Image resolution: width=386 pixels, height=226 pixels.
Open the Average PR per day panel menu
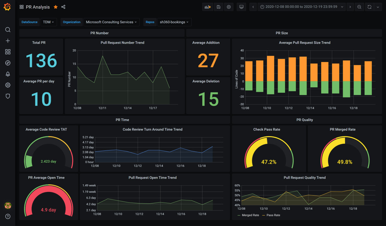pyautogui.click(x=39, y=81)
